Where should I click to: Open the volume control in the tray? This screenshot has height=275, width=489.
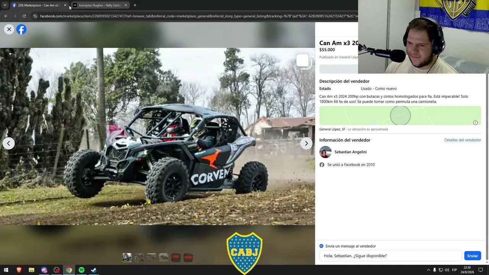click(x=447, y=270)
